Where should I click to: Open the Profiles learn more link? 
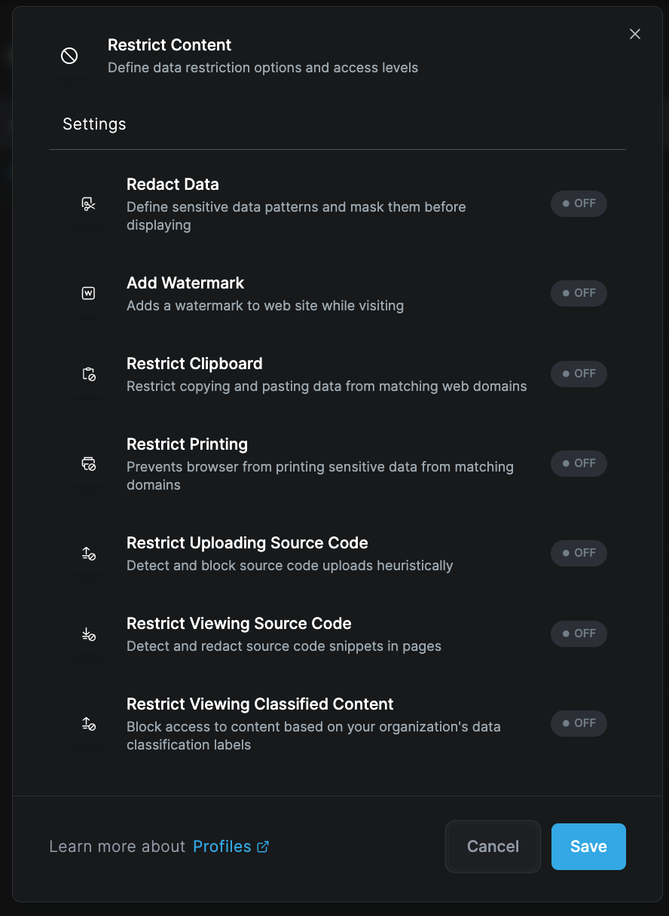(x=222, y=847)
